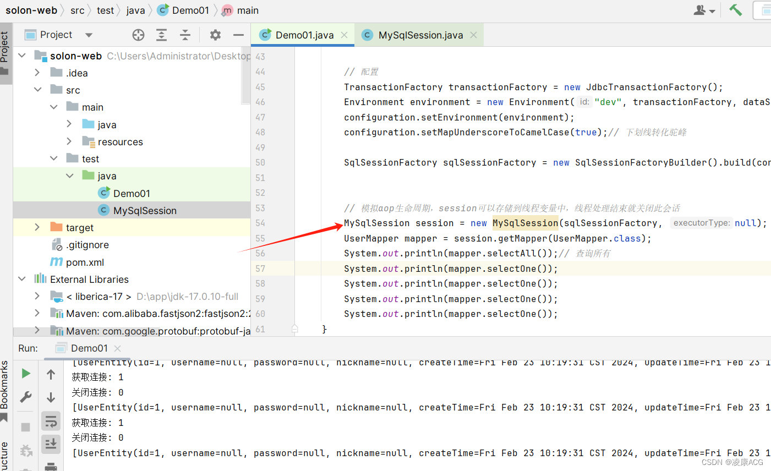Collapse External Libraries node
771x471 pixels.
[22, 279]
